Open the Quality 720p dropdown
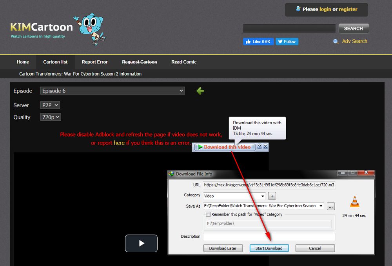392x266 pixels. (51, 117)
